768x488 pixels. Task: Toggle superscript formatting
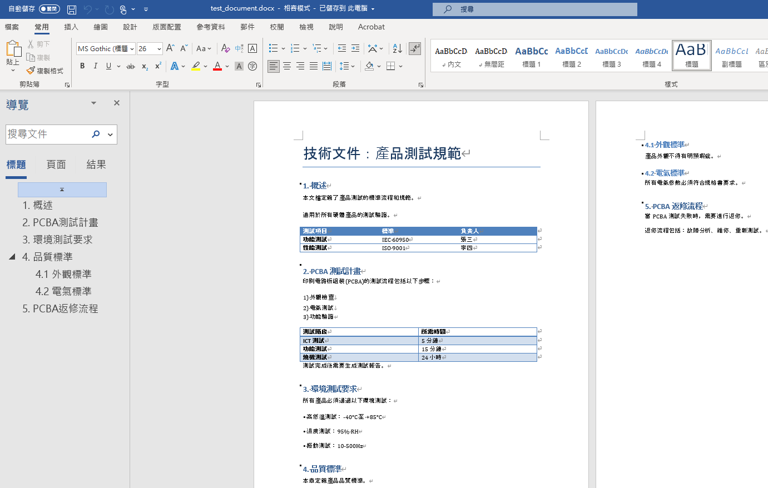pos(158,66)
